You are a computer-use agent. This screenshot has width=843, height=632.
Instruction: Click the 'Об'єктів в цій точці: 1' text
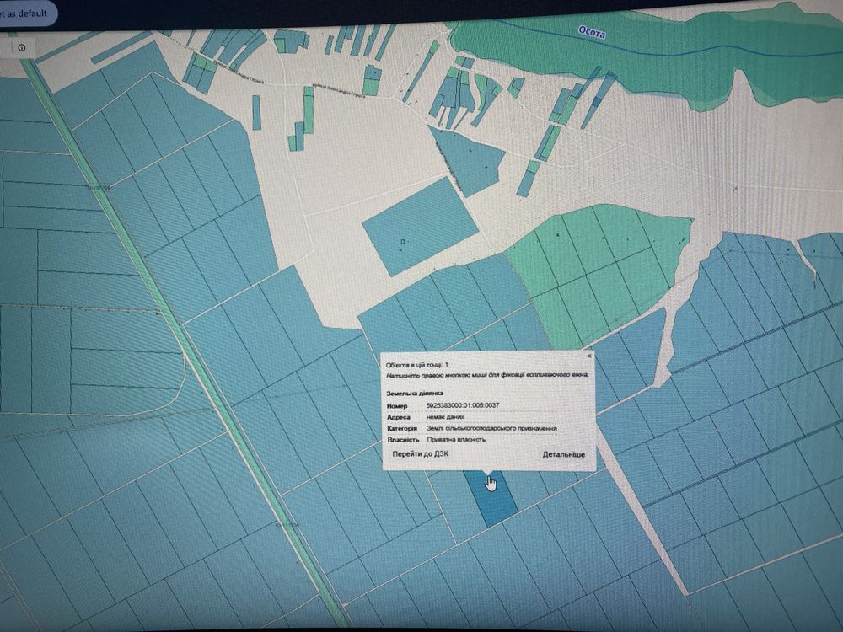pos(417,365)
